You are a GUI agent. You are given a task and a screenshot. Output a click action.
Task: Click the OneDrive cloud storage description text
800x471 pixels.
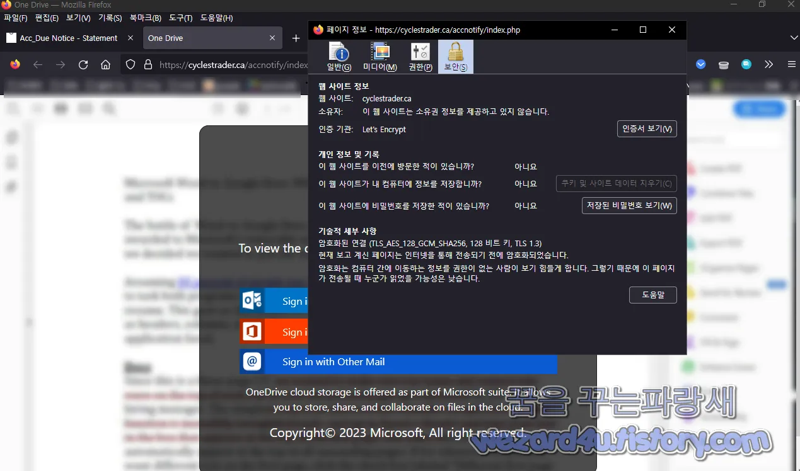click(398, 399)
